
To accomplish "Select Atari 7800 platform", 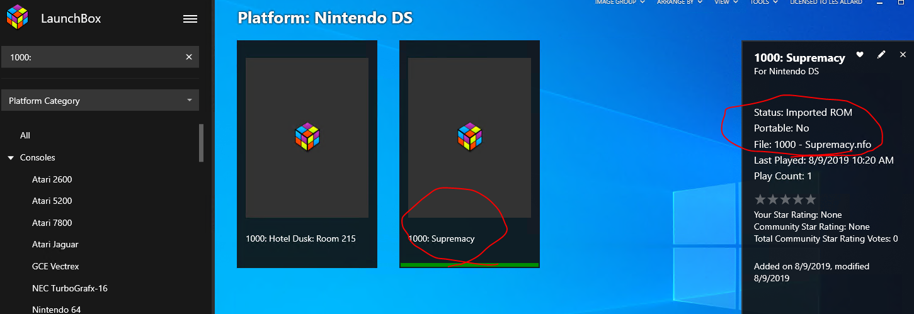I will click(x=52, y=223).
